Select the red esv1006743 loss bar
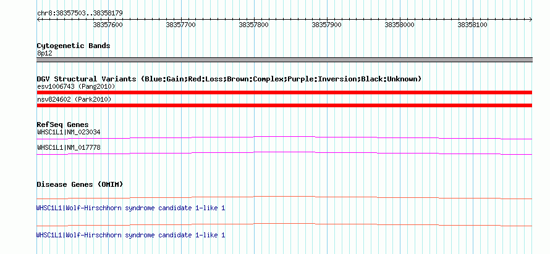Viewport: 550px width, 254px height. (284, 92)
